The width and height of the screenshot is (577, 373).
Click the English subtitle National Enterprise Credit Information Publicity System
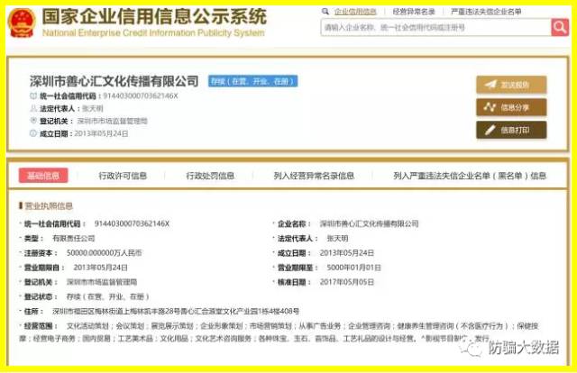(x=153, y=32)
